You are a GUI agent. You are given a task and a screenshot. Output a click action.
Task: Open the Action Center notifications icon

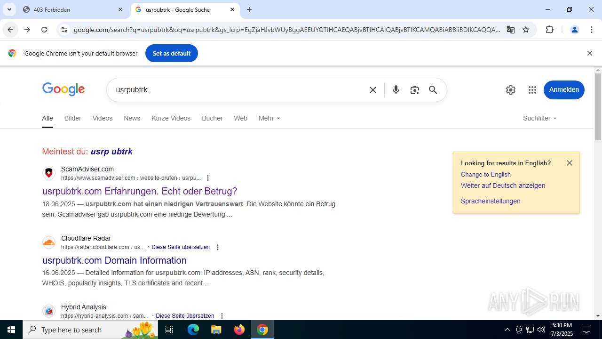586,330
